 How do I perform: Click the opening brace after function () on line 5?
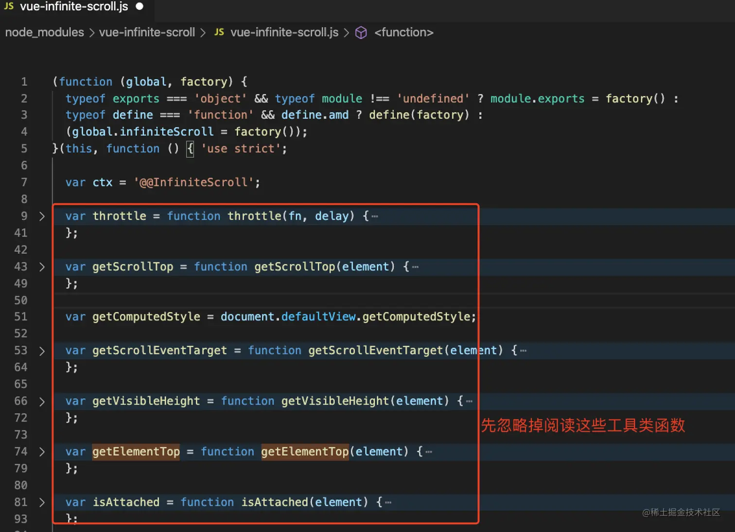tap(190, 149)
